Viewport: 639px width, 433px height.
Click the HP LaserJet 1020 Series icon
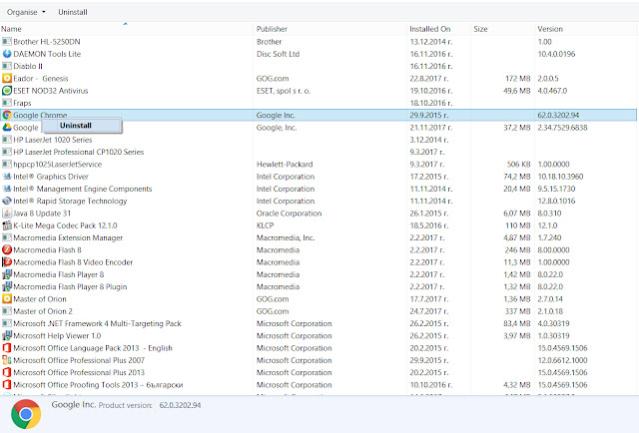7,140
